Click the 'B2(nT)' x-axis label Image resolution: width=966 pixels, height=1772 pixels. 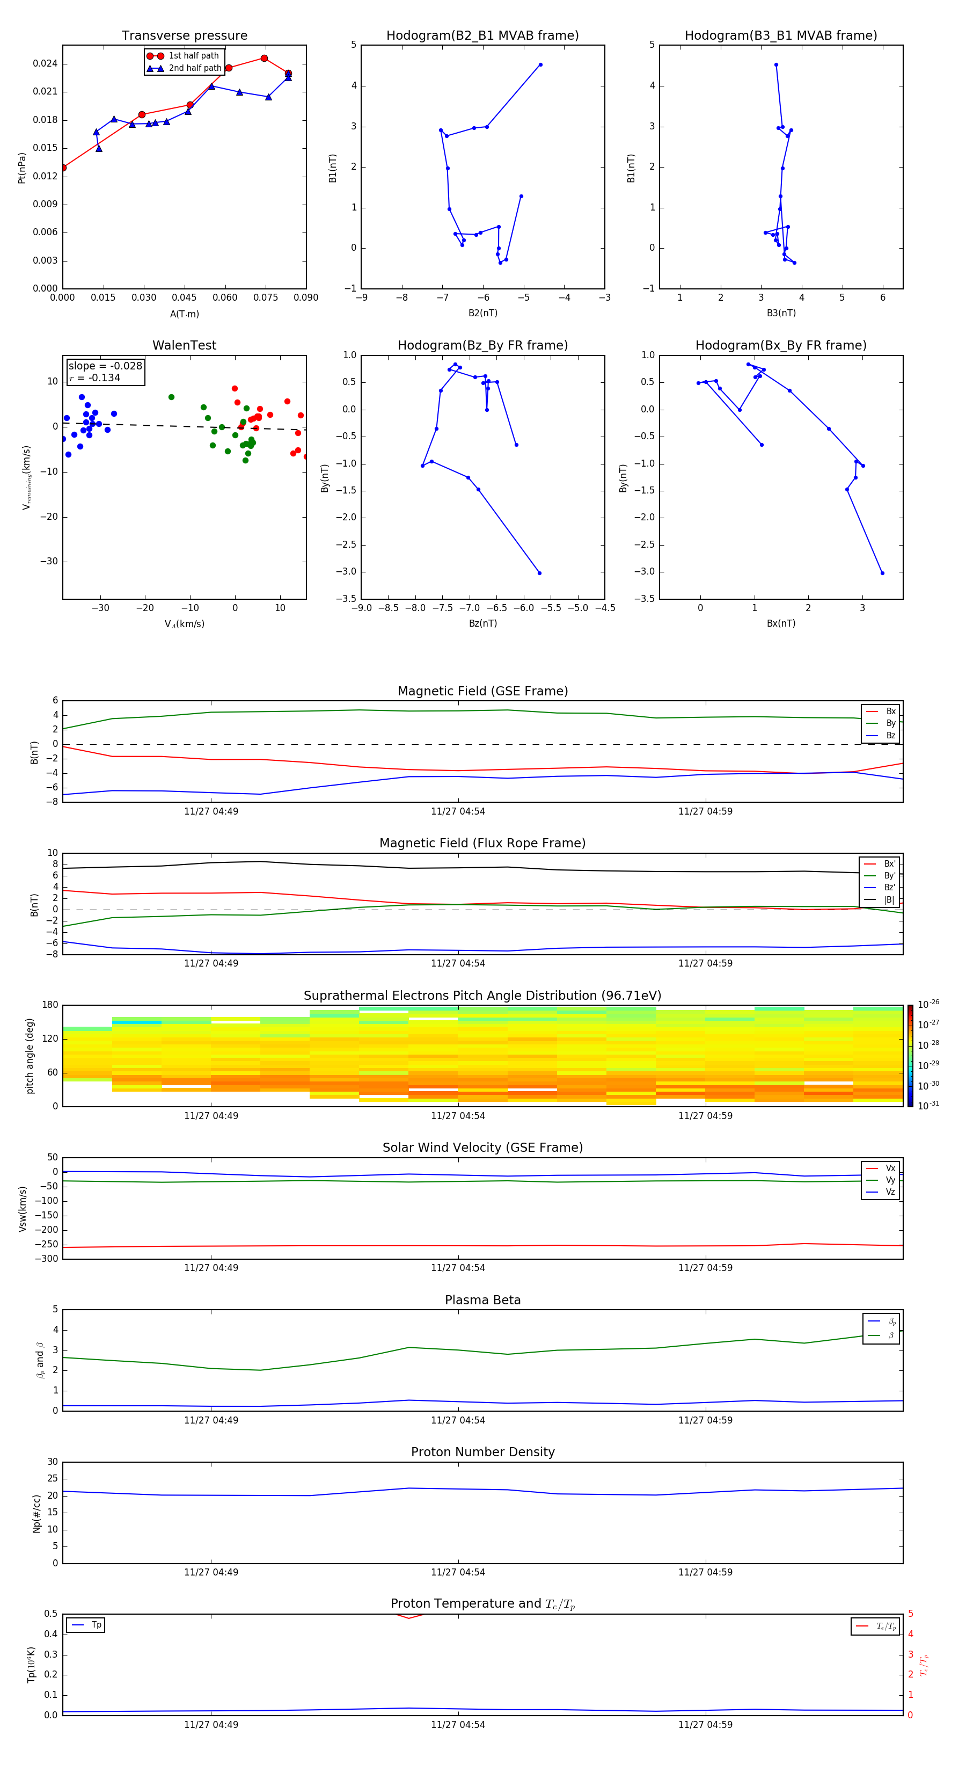click(x=482, y=313)
